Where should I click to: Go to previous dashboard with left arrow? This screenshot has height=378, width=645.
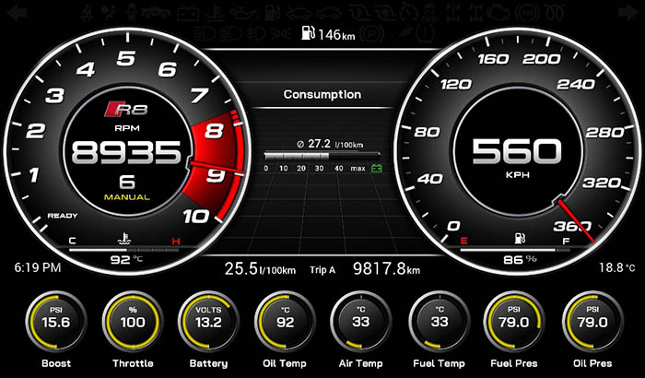18,13
